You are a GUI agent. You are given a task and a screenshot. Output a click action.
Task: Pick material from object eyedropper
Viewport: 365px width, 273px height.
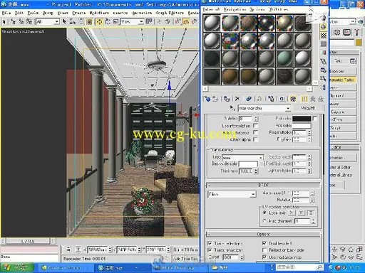coord(232,108)
